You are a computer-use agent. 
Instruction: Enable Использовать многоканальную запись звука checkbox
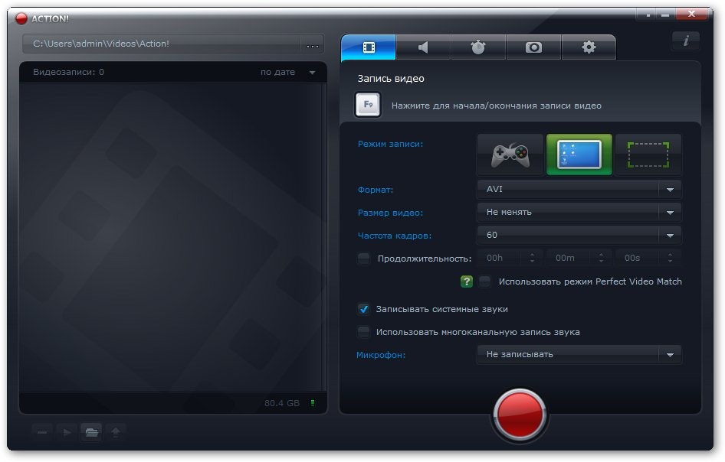(x=364, y=332)
